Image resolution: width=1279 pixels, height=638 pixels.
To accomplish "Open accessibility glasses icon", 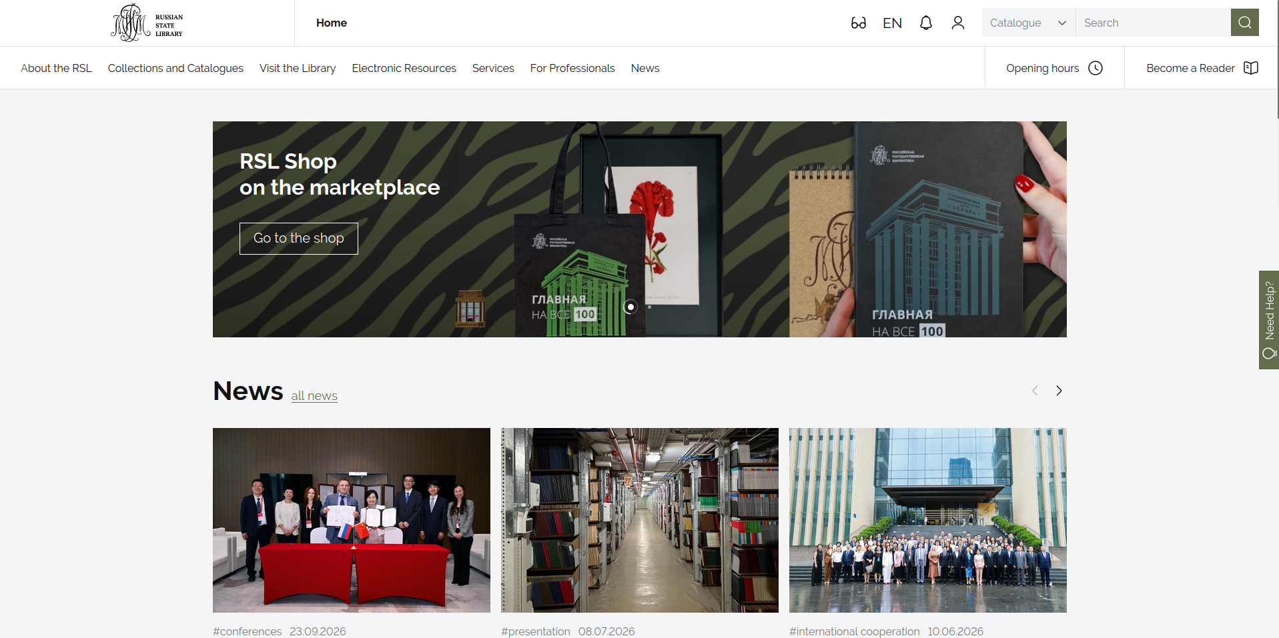I will click(x=858, y=23).
